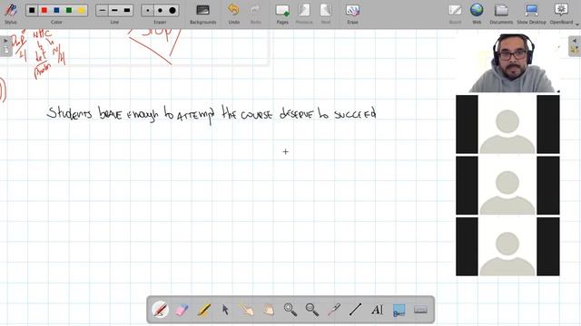
Task: Choose the thin line width
Action: pos(103,10)
